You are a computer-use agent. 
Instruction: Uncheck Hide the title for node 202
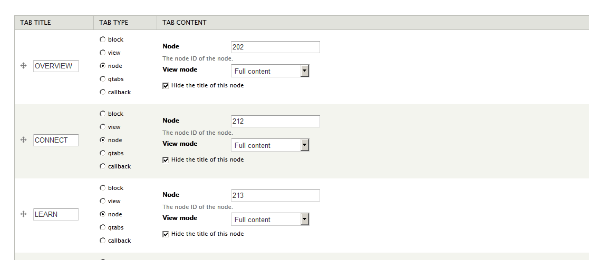pyautogui.click(x=166, y=86)
